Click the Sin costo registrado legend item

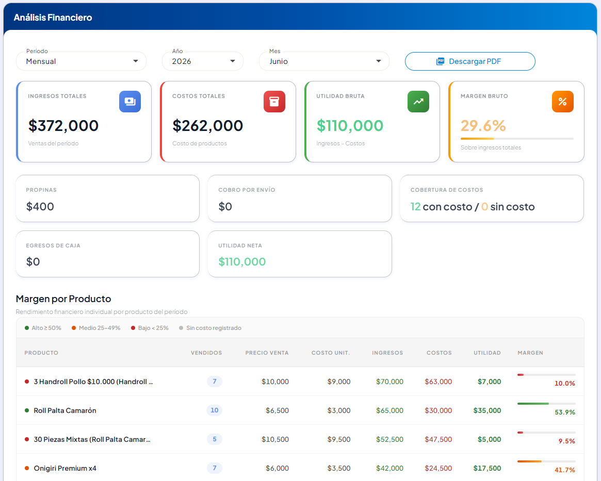[210, 328]
